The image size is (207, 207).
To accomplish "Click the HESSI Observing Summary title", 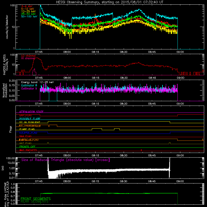I will 109,2.
